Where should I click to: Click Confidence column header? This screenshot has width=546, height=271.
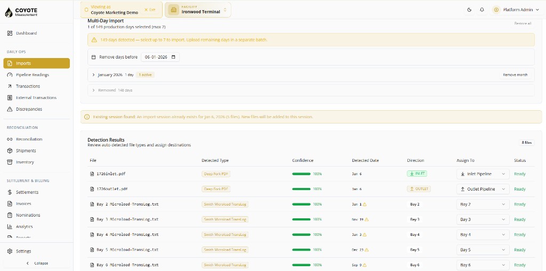(303, 161)
